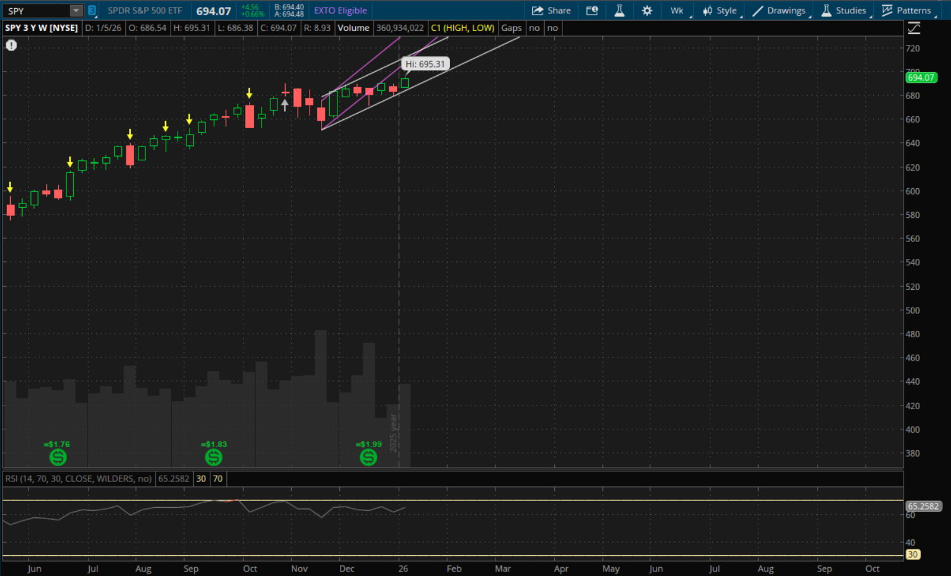Click the $1.99 dividend marker icon
The image size is (951, 576).
(x=368, y=457)
